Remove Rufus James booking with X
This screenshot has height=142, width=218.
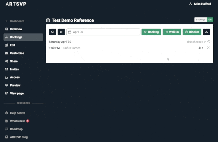208,48
